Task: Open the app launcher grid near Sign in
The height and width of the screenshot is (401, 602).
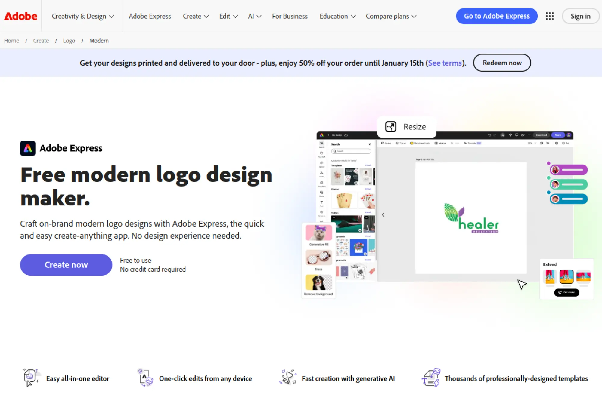Action: 550,16
